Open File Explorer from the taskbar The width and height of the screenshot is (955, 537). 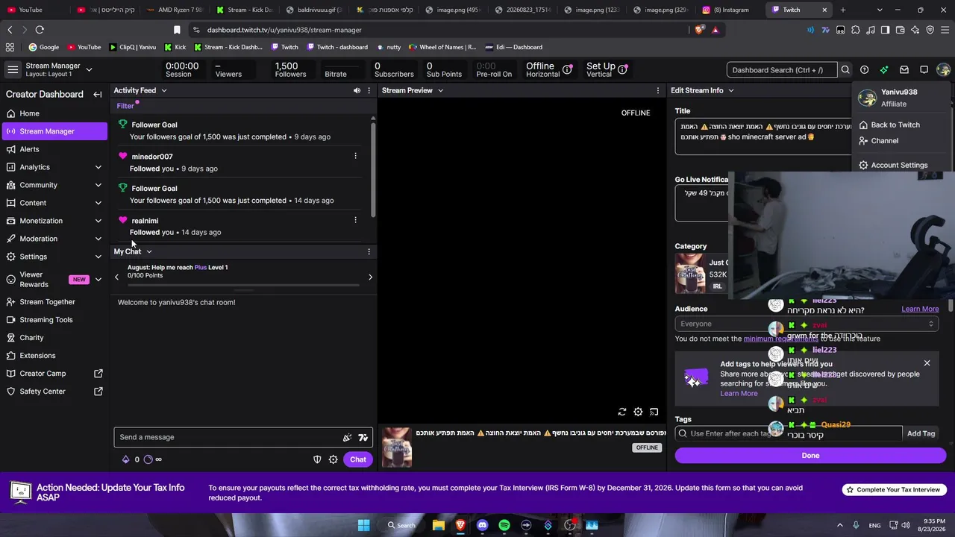tap(439, 525)
